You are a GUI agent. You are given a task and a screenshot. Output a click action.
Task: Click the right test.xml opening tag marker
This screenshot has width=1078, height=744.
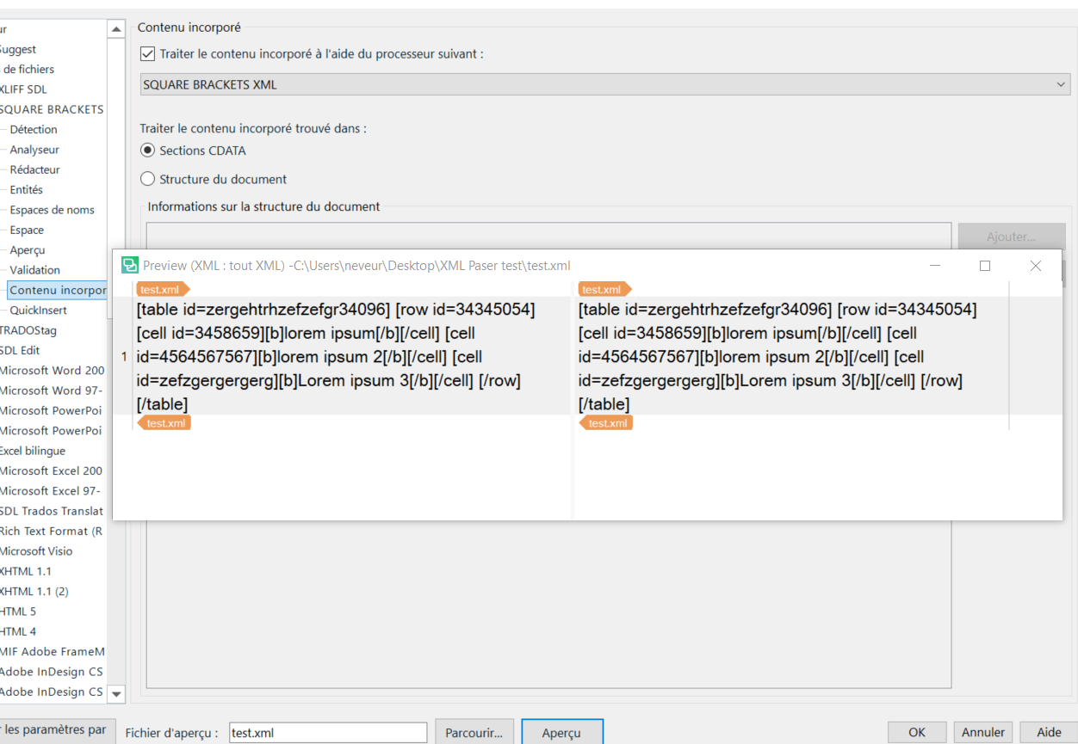click(x=604, y=290)
